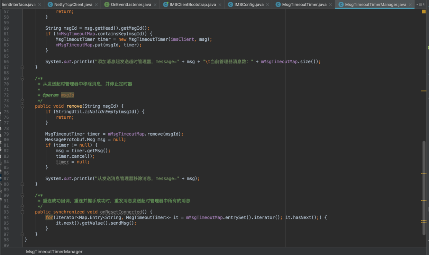
Task: Click the highlighted msgId parameter in the Javadoc
Action: pos(67,95)
